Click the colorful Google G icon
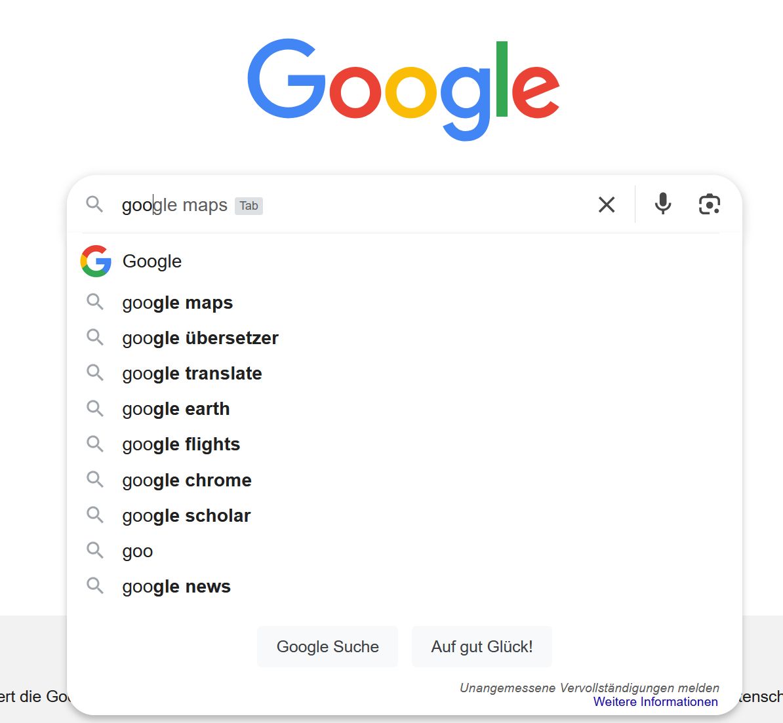 [x=96, y=261]
